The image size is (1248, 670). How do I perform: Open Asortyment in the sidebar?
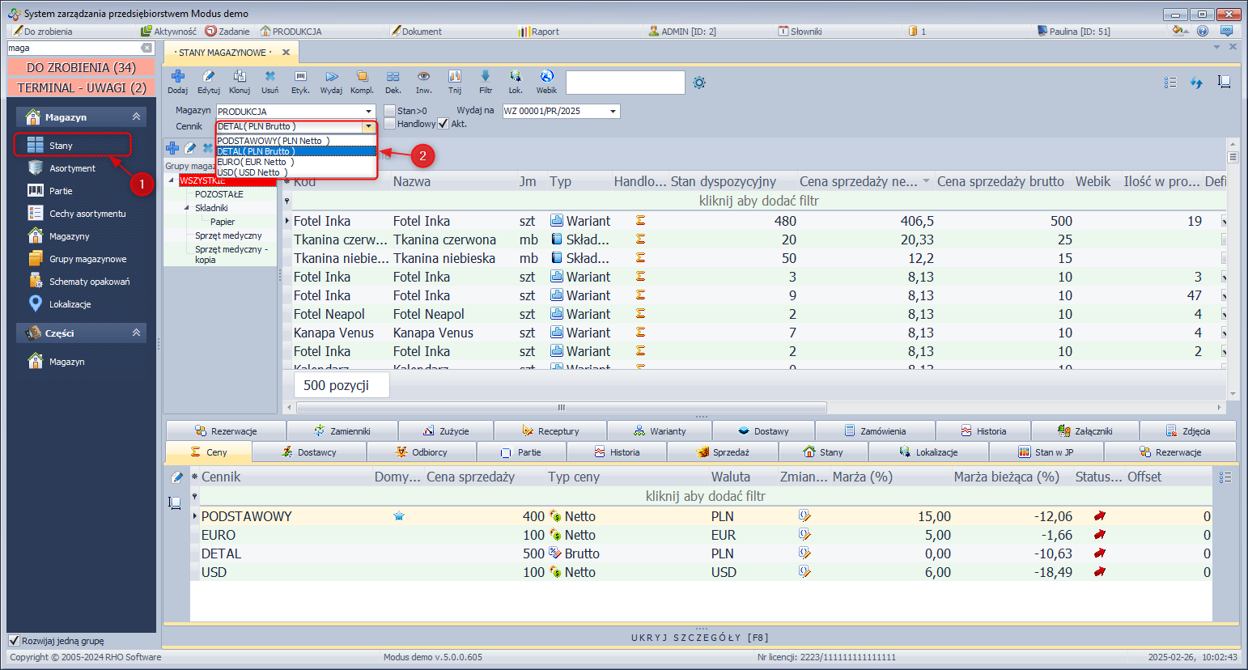tap(72, 168)
